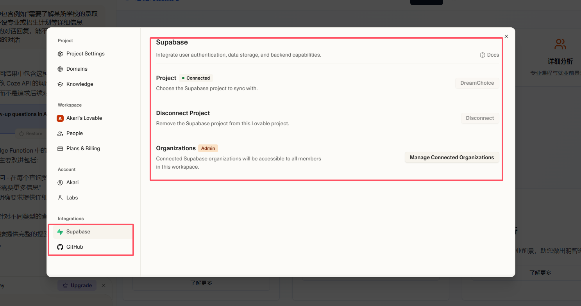This screenshot has width=581, height=306.
Task: Click the Plans & Billing card icon
Action: [x=60, y=149]
